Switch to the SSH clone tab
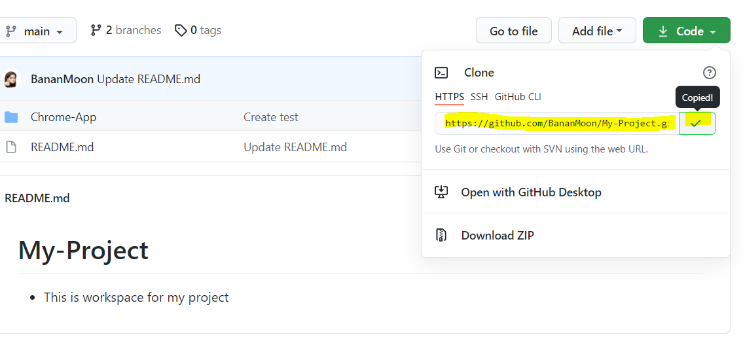This screenshot has width=743, height=358. (479, 97)
